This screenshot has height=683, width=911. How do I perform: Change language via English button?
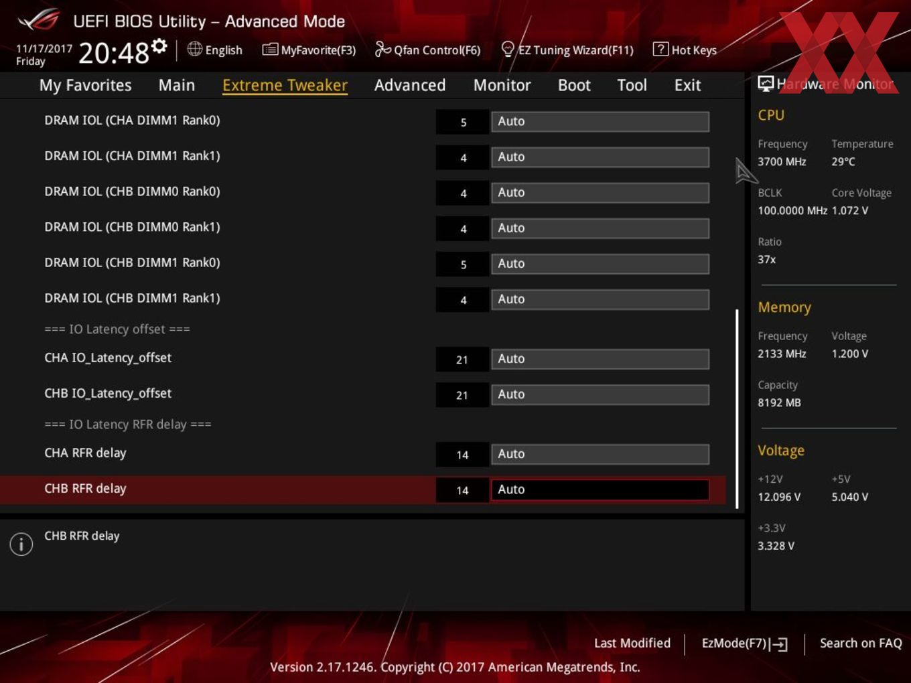point(224,50)
